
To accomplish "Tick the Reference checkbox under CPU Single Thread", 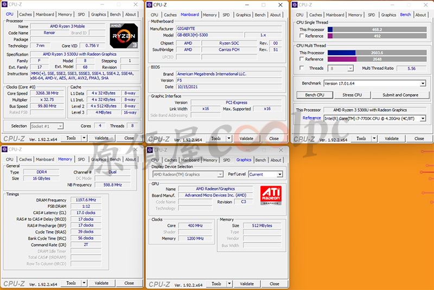I will coord(302,36).
